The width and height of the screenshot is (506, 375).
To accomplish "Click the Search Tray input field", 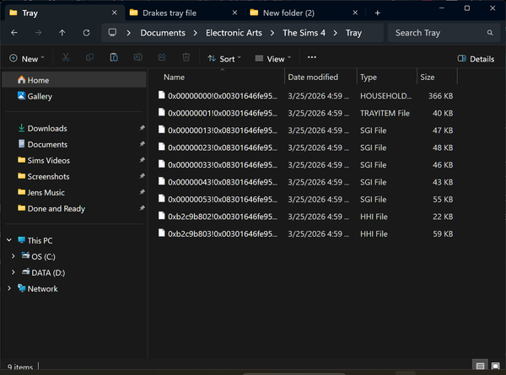I will 443,33.
